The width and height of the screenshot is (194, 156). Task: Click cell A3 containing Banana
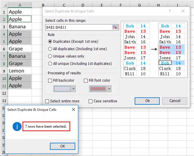click(x=20, y=27)
